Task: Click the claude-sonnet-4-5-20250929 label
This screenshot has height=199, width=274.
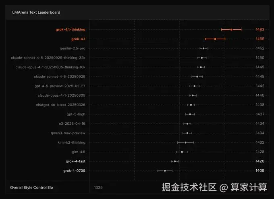Action: click(x=60, y=77)
